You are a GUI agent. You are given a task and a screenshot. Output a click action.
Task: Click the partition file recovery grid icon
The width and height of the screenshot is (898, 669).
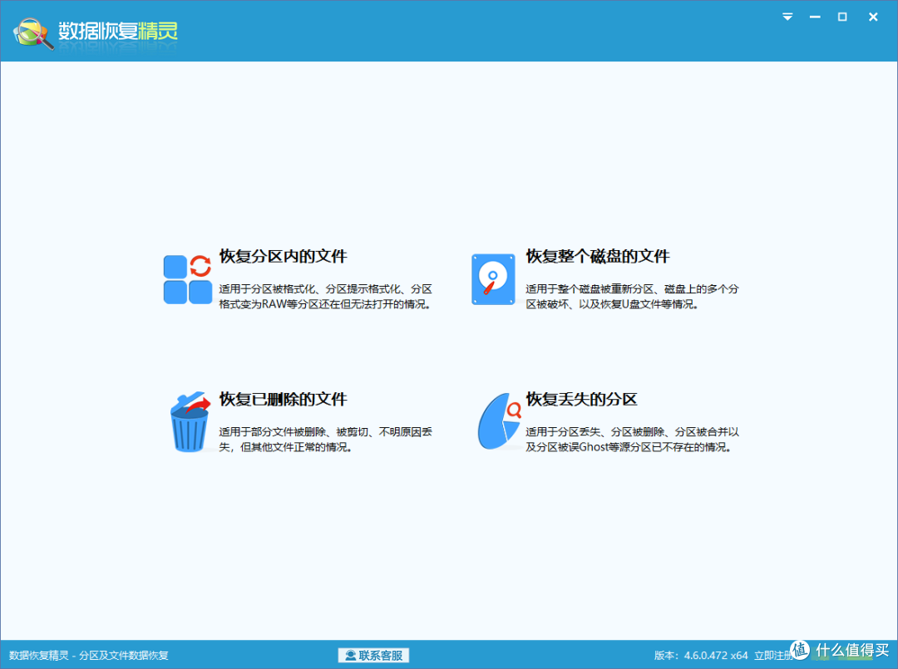click(x=187, y=279)
